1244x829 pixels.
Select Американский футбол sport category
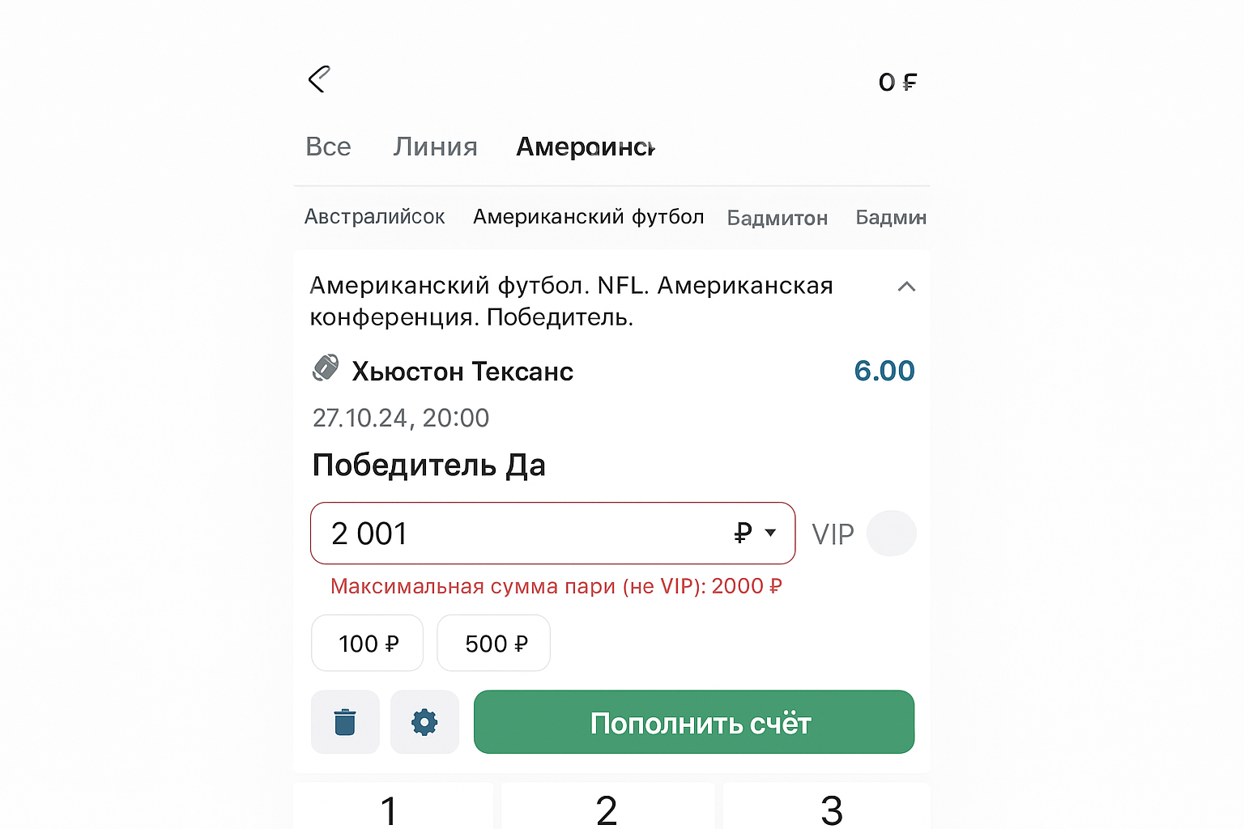pos(588,217)
